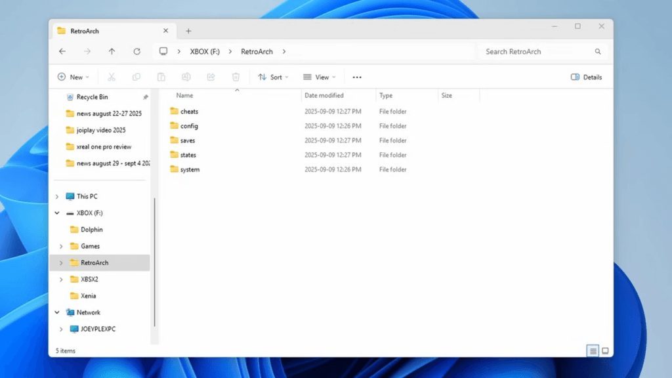
Task: Open the search icon in the address bar
Action: tap(597, 51)
